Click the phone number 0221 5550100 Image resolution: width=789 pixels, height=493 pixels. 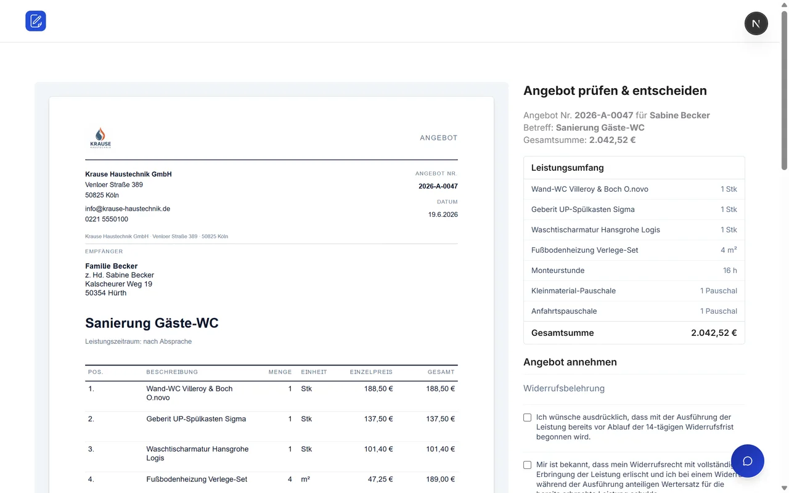coord(107,219)
